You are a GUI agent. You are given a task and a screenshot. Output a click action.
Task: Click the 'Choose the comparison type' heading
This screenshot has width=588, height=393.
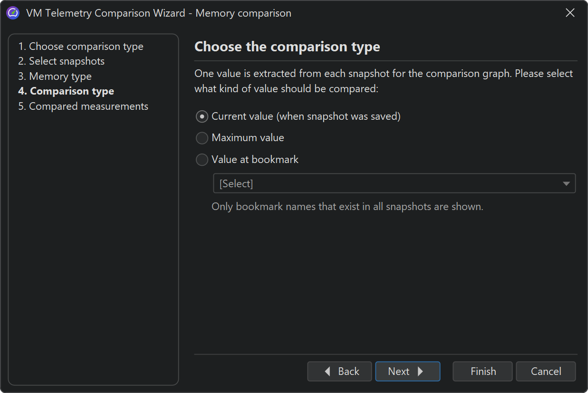[x=287, y=47]
